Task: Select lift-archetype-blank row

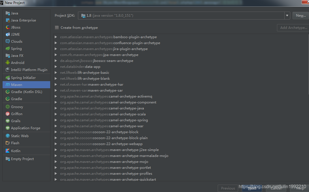Action: (181, 78)
